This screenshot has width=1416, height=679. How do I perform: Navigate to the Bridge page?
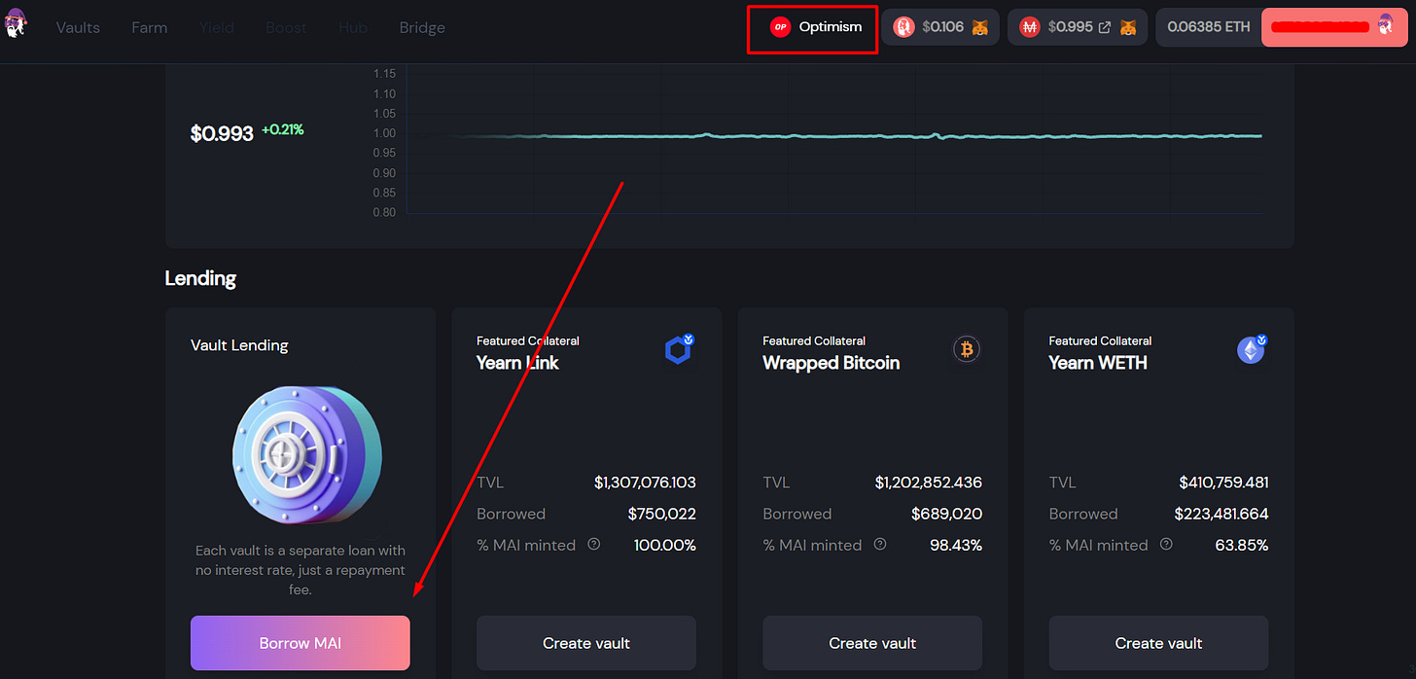tap(422, 27)
